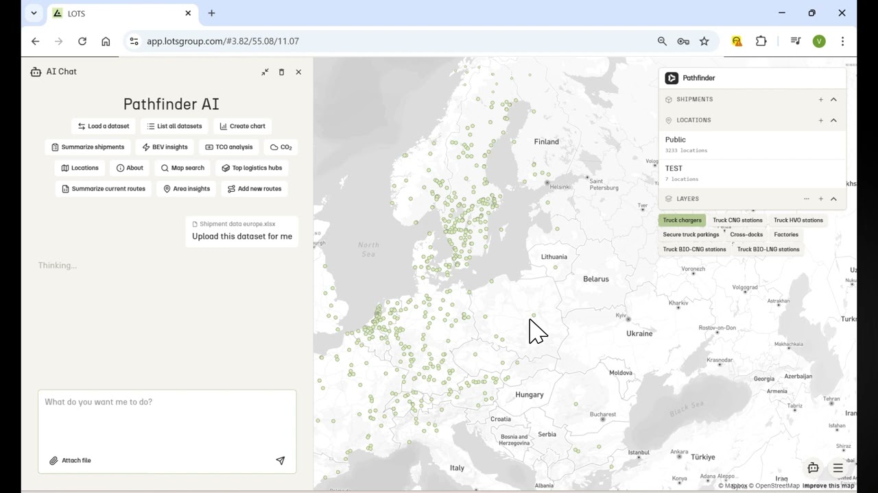The width and height of the screenshot is (878, 493).
Task: Enable the Truck HVO stations layer
Action: pos(798,220)
